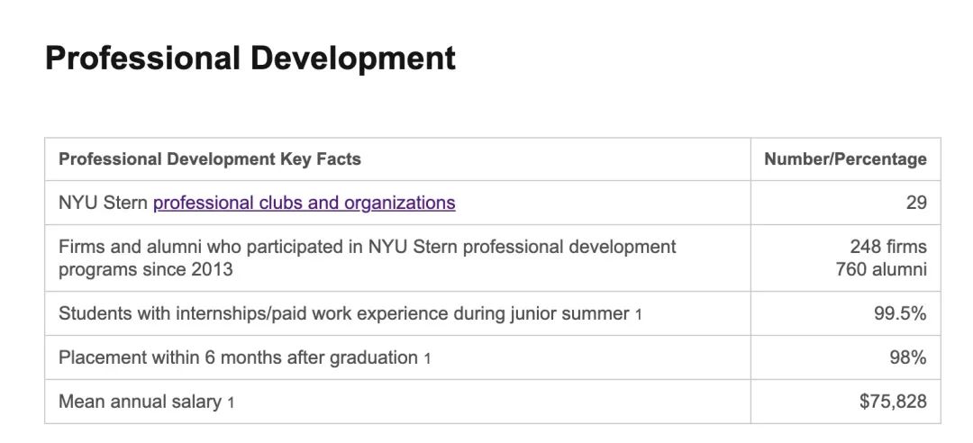Screen dimensions: 973x443
Task: Click footnote 1 after Mean annual salary
Action: (x=231, y=402)
